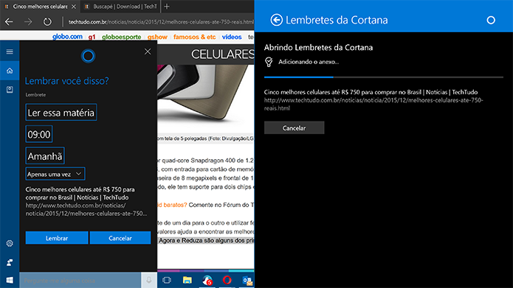Expand Apenas uma vez frequency dropdown
The width and height of the screenshot is (513, 288).
pos(55,174)
